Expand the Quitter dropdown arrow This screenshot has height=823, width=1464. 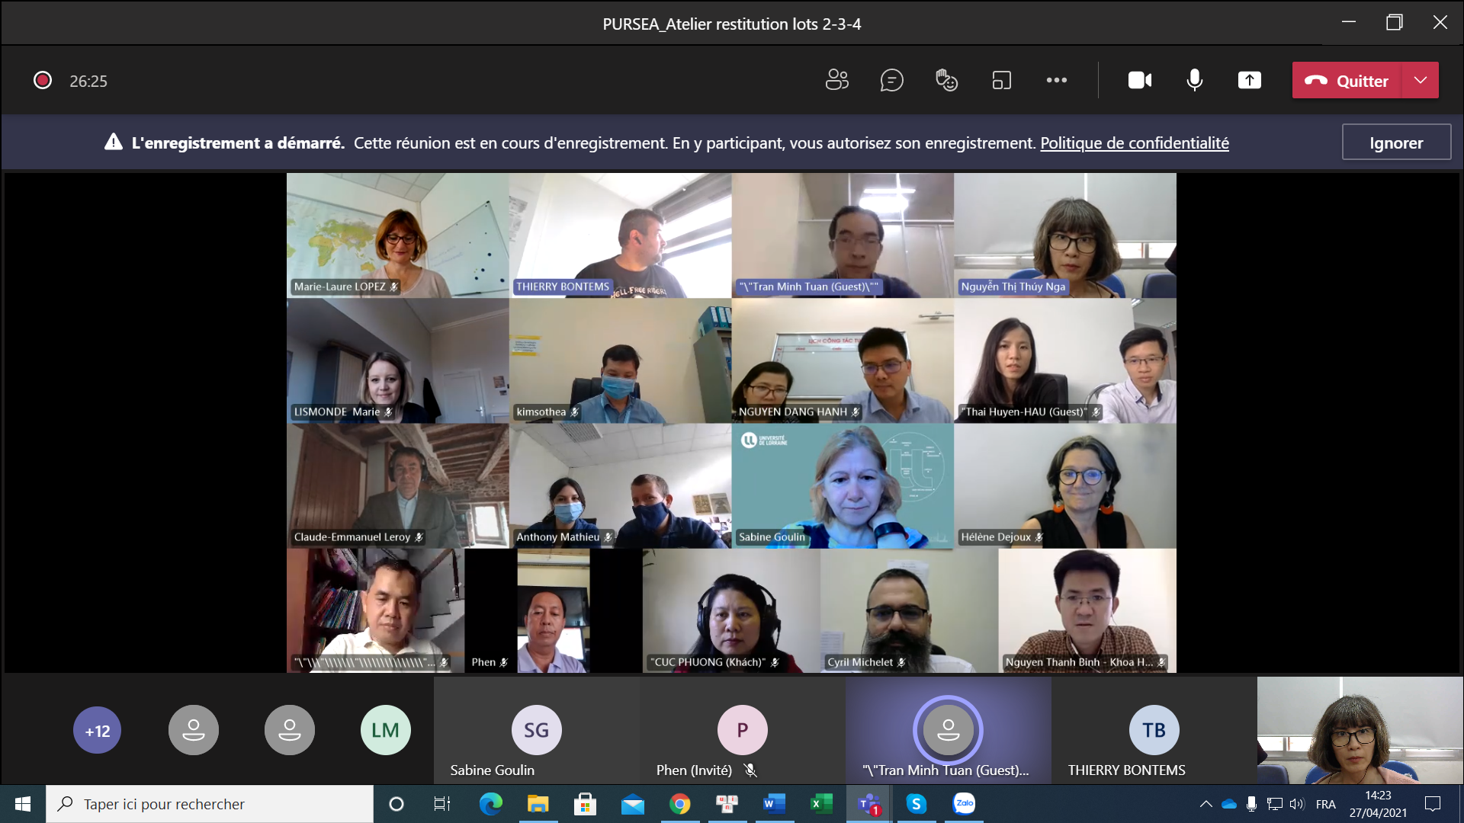coord(1420,80)
